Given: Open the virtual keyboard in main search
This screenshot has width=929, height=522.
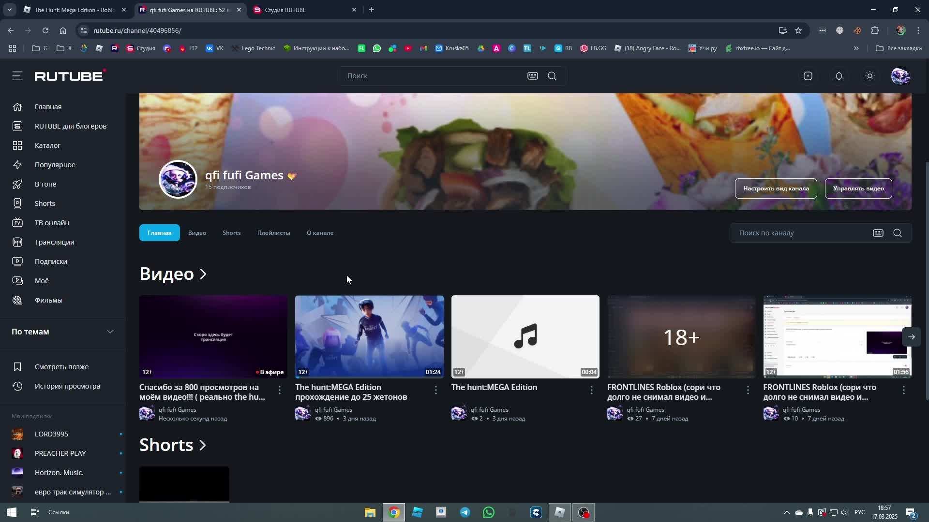Looking at the screenshot, I should [533, 76].
